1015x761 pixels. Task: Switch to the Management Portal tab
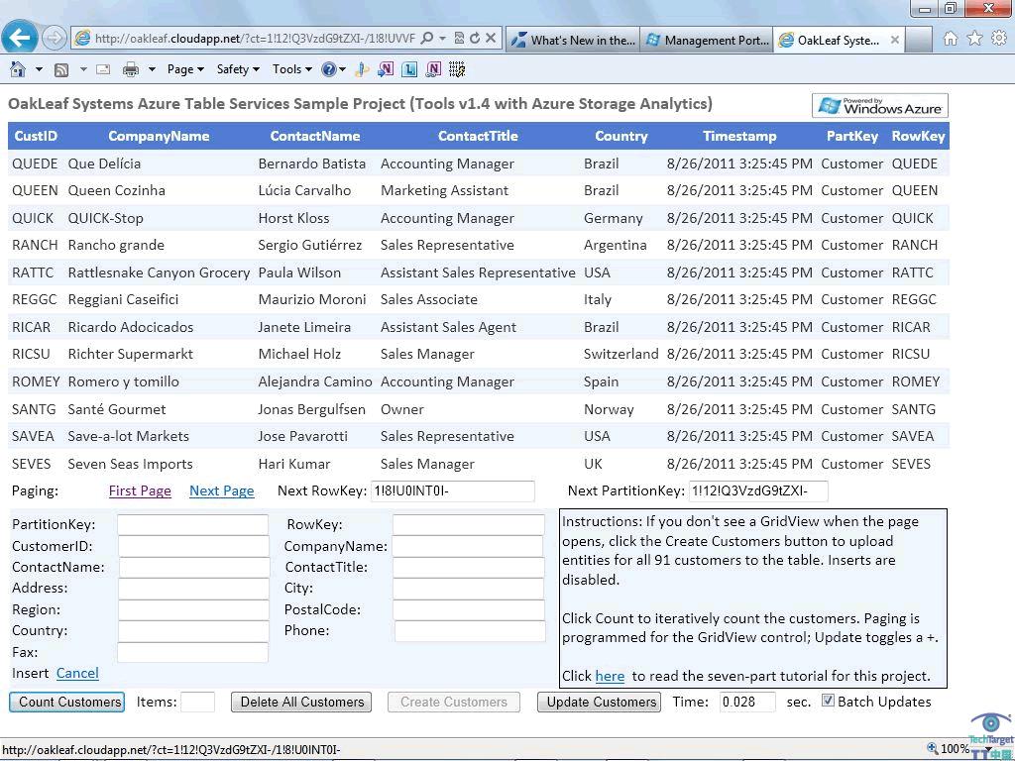pos(706,40)
